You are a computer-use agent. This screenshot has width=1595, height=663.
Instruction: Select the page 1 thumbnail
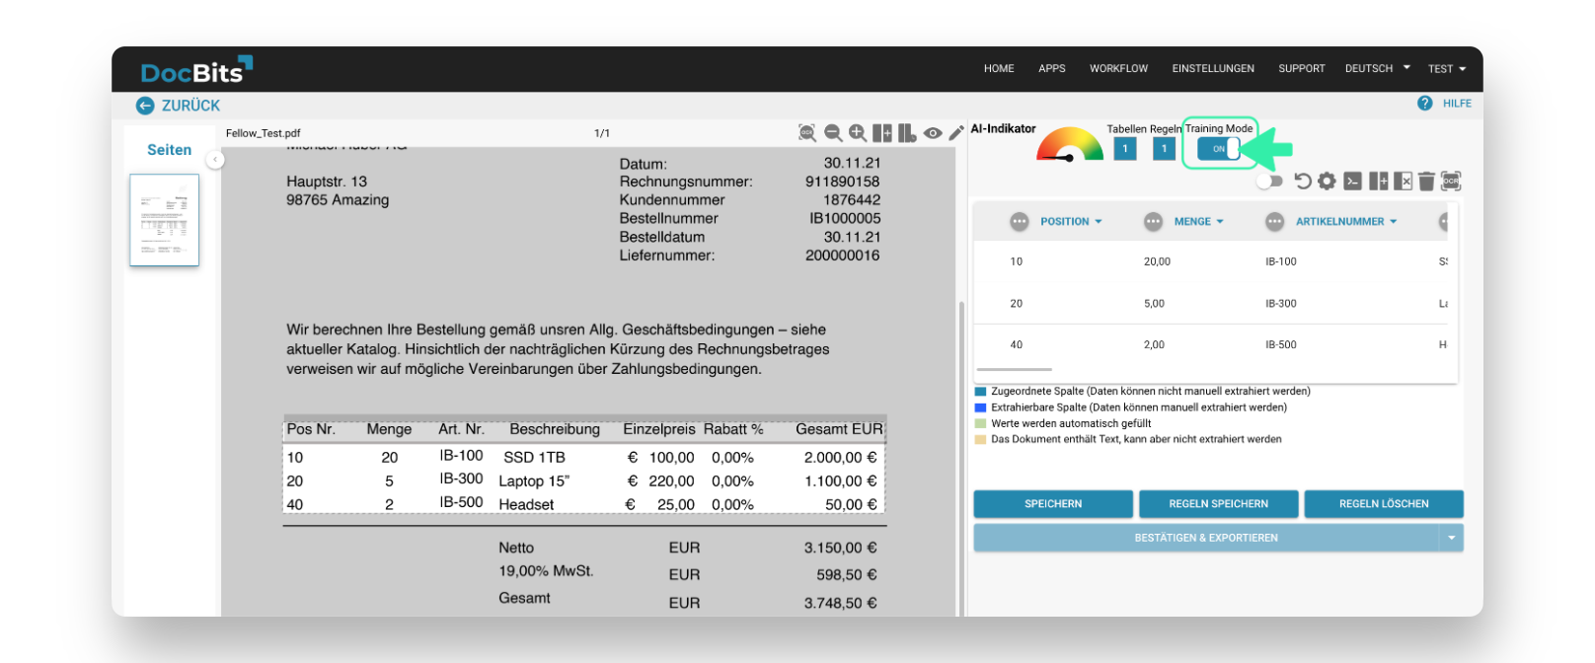[165, 220]
